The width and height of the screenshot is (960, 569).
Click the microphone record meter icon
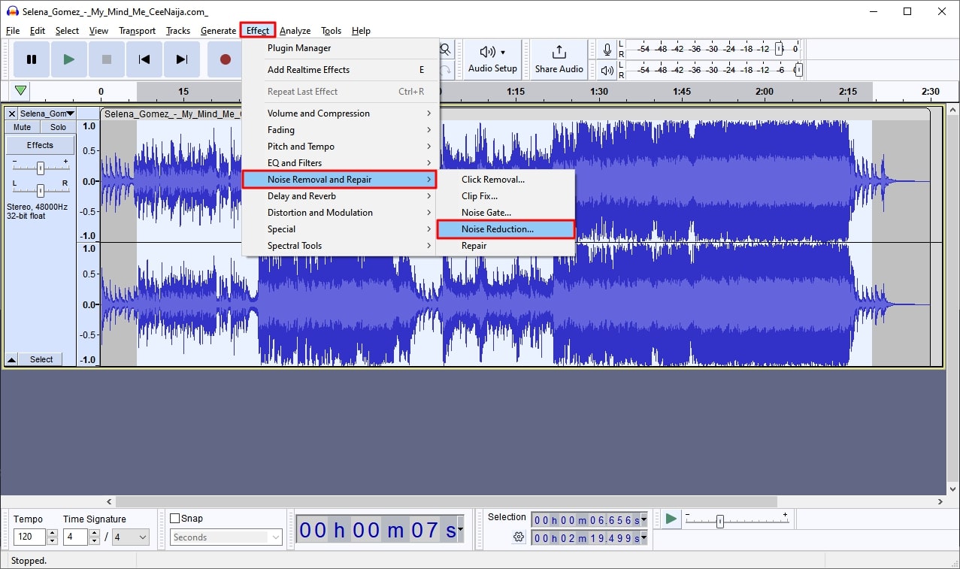tap(607, 50)
